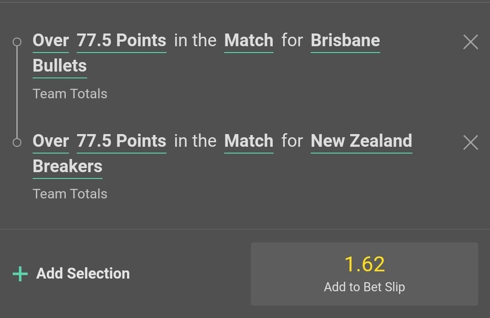The width and height of the screenshot is (490, 318).
Task: Click the Team Totals label under New Zealand Breakers
Action: pos(70,194)
